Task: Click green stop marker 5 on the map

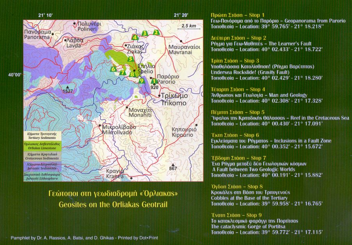Action: coord(130,59)
